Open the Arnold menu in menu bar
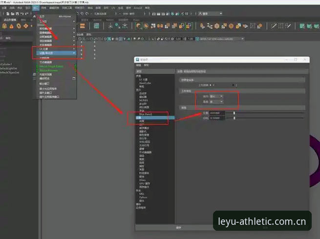Viewport: 320px width, 239px height. pos(138,8)
